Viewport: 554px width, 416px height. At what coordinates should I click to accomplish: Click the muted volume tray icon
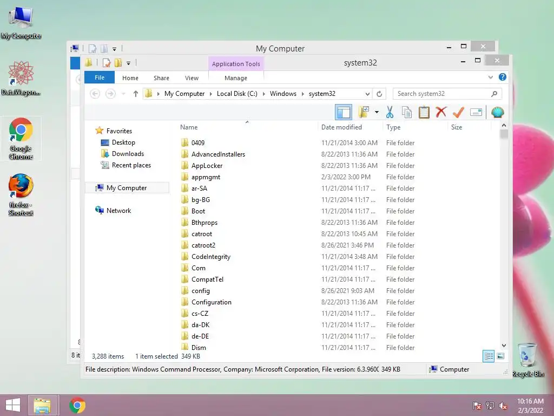tap(503, 406)
